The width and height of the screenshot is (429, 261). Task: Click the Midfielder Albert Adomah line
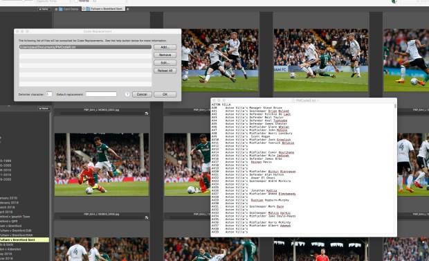(x=251, y=226)
